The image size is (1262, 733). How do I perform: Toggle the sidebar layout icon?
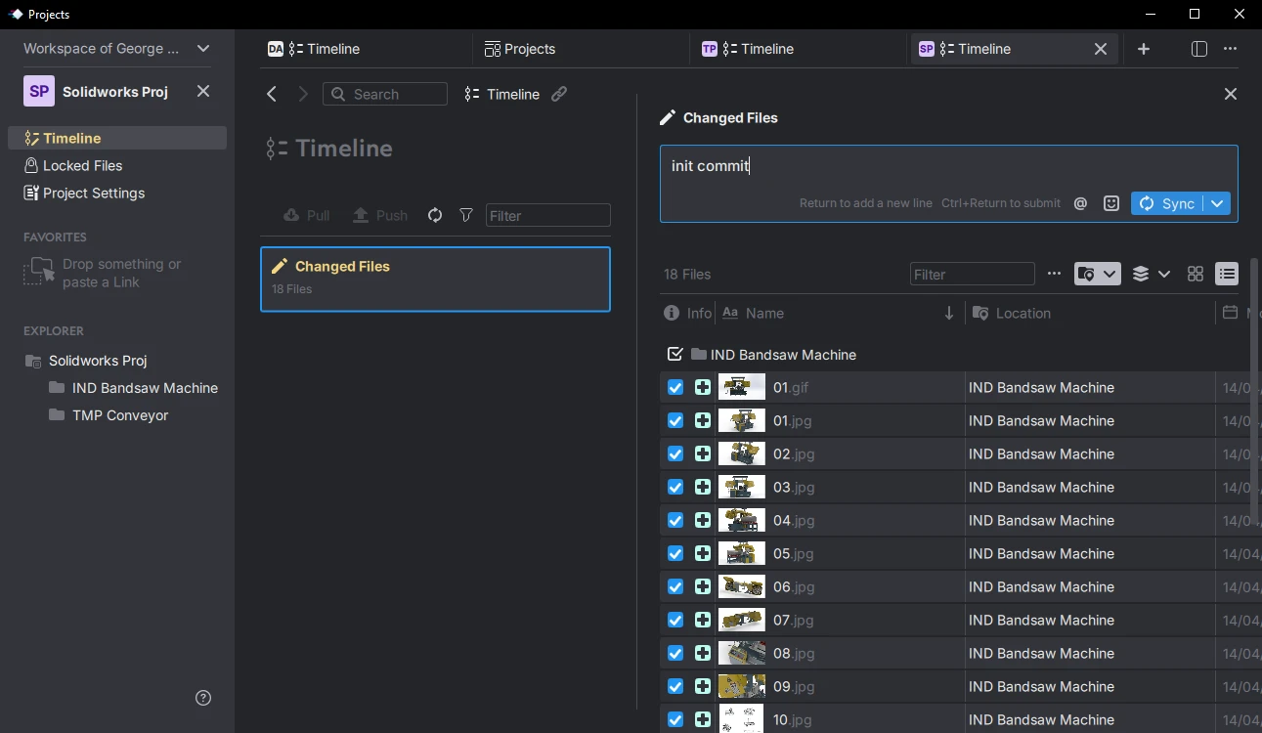1199,49
